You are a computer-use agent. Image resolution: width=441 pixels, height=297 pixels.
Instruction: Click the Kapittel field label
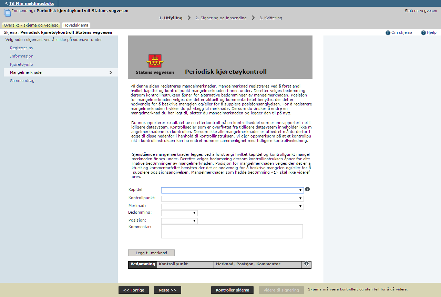[x=135, y=190]
